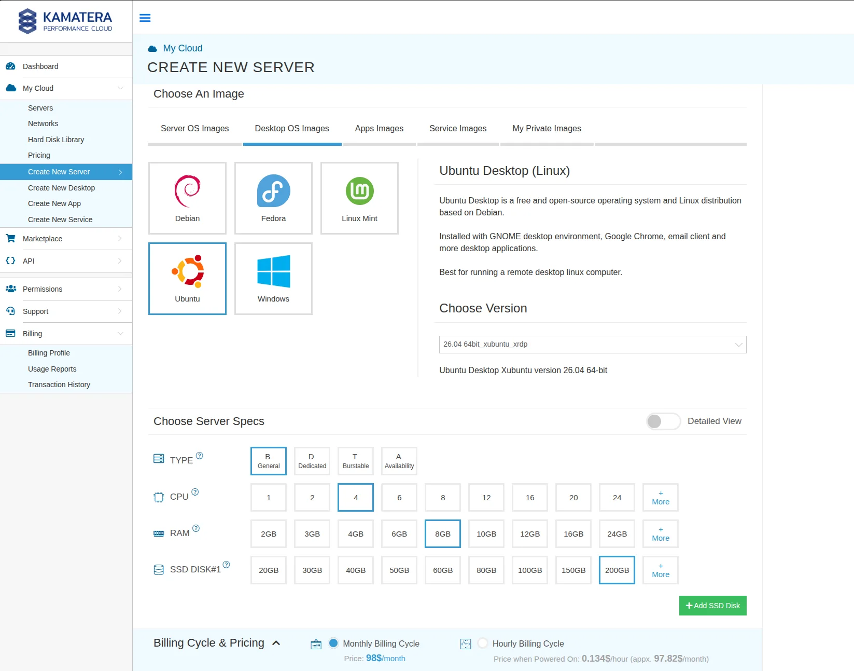Switch to Server OS Images tab
The width and height of the screenshot is (854, 671).
point(194,129)
